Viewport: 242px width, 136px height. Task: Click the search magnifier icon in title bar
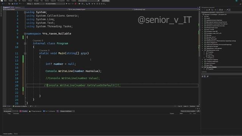coord(98,1)
